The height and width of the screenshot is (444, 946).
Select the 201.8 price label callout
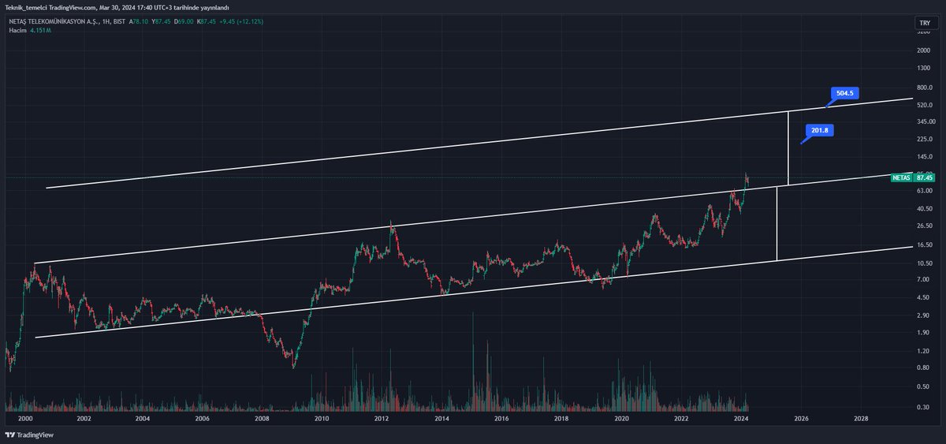[819, 131]
